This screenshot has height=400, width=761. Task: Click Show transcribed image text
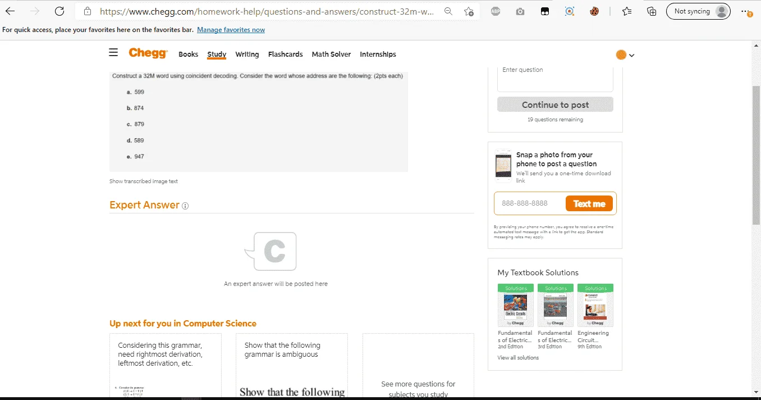(x=144, y=181)
